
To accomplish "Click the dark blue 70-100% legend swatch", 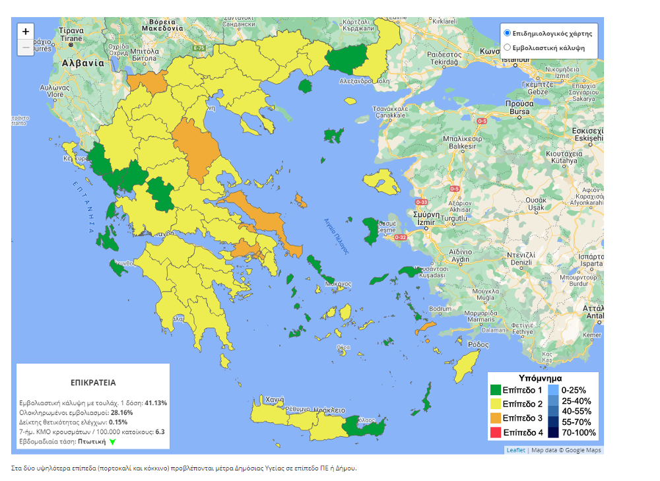I will (554, 432).
